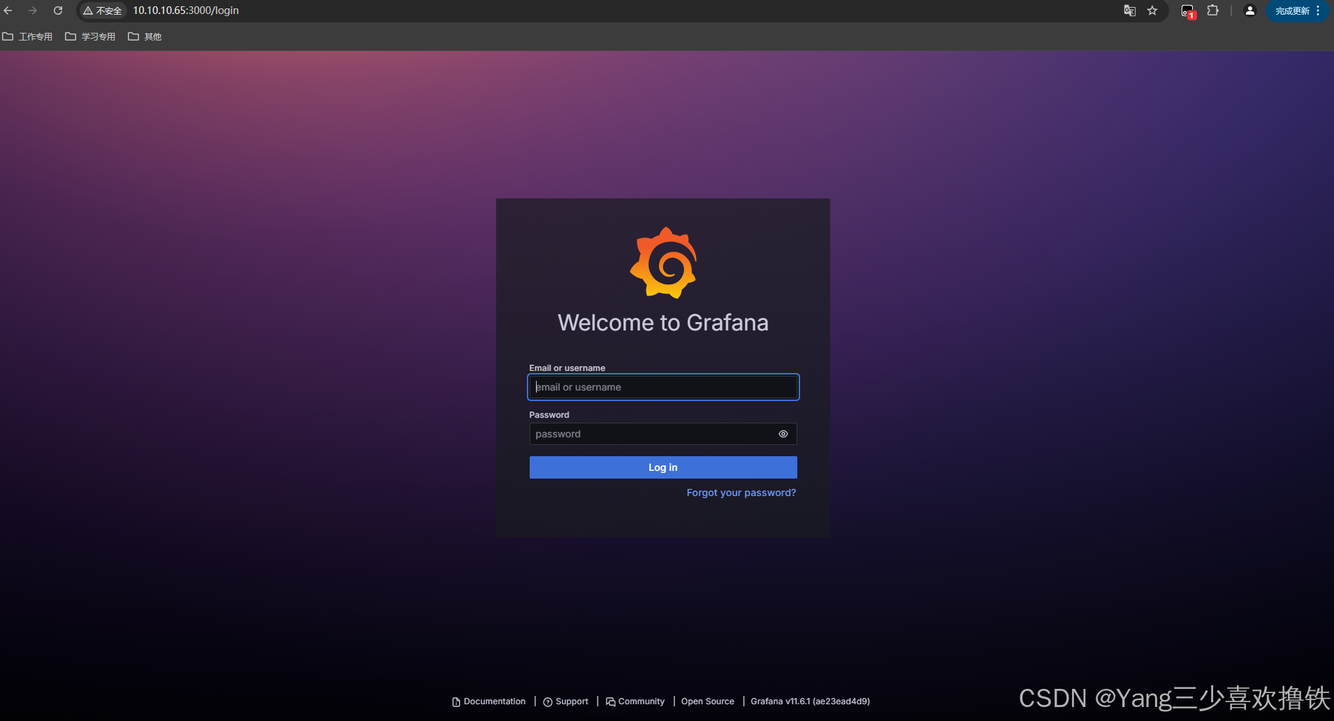This screenshot has width=1334, height=721.
Task: Go back using browser back arrow
Action: (8, 10)
